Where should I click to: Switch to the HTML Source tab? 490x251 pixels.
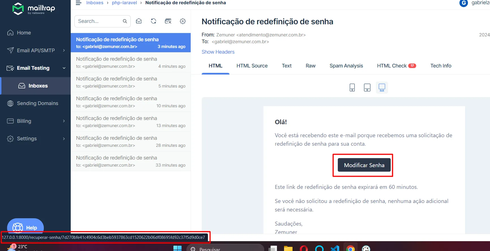[x=252, y=66]
